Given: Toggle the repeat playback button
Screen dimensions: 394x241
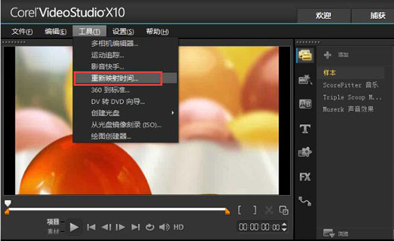Looking at the screenshot, I should pyautogui.click(x=150, y=227).
